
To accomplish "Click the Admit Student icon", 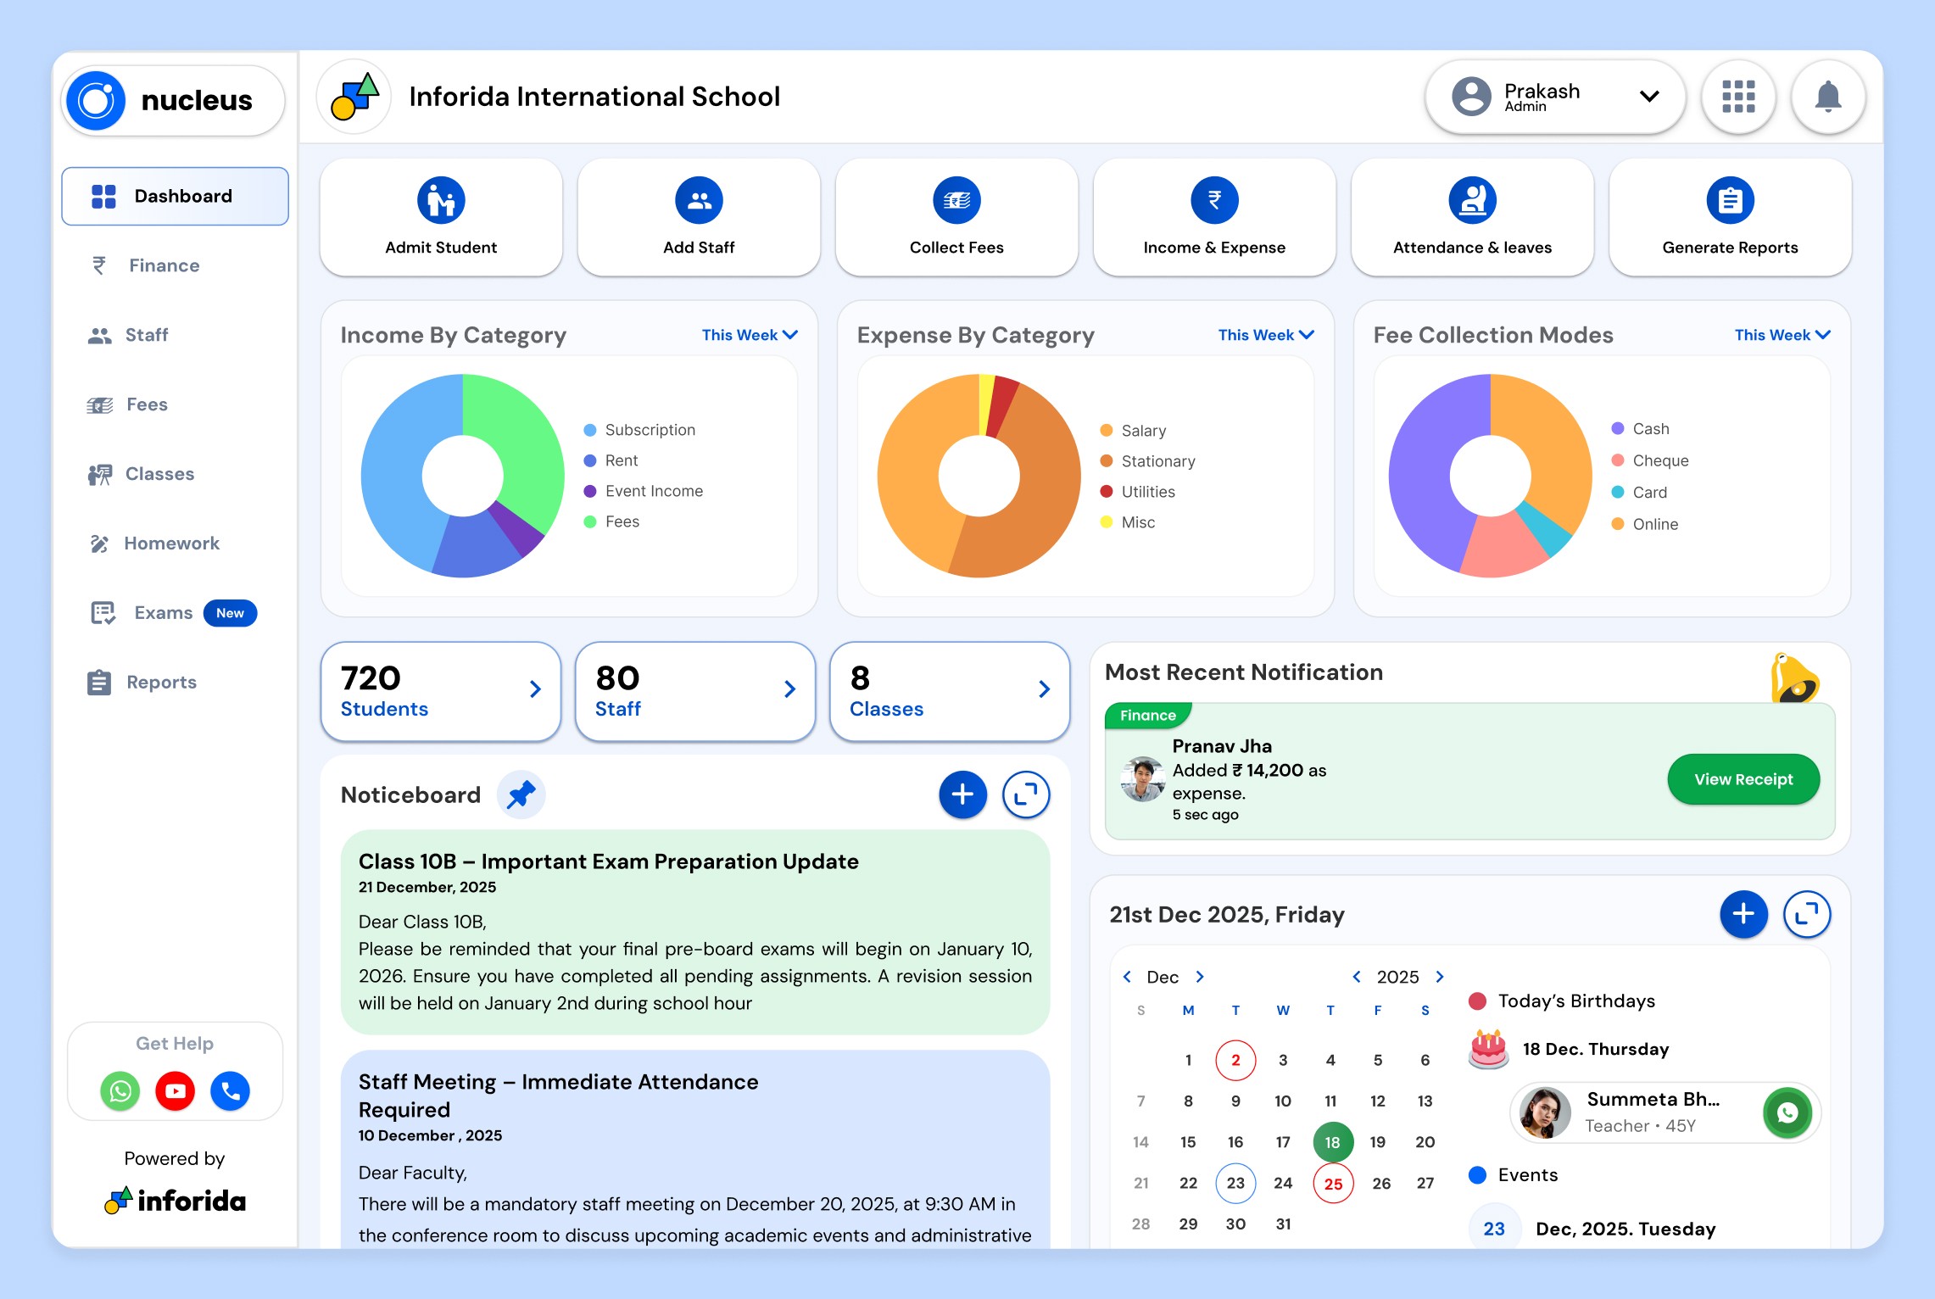I will click(x=441, y=201).
